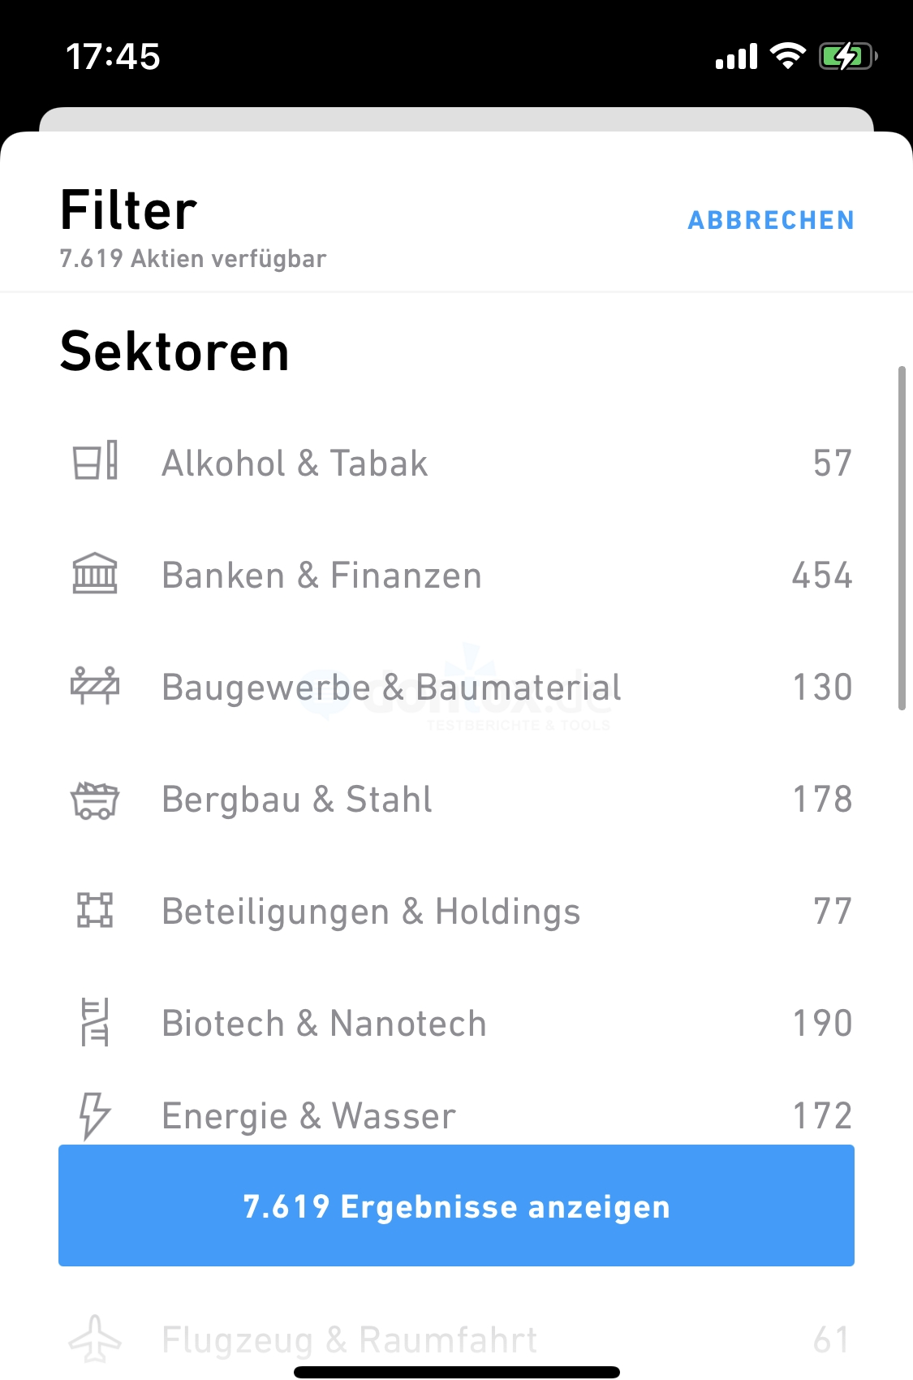
Task: Pick the Biotech & Nanotech sector
Action: coord(456,1023)
